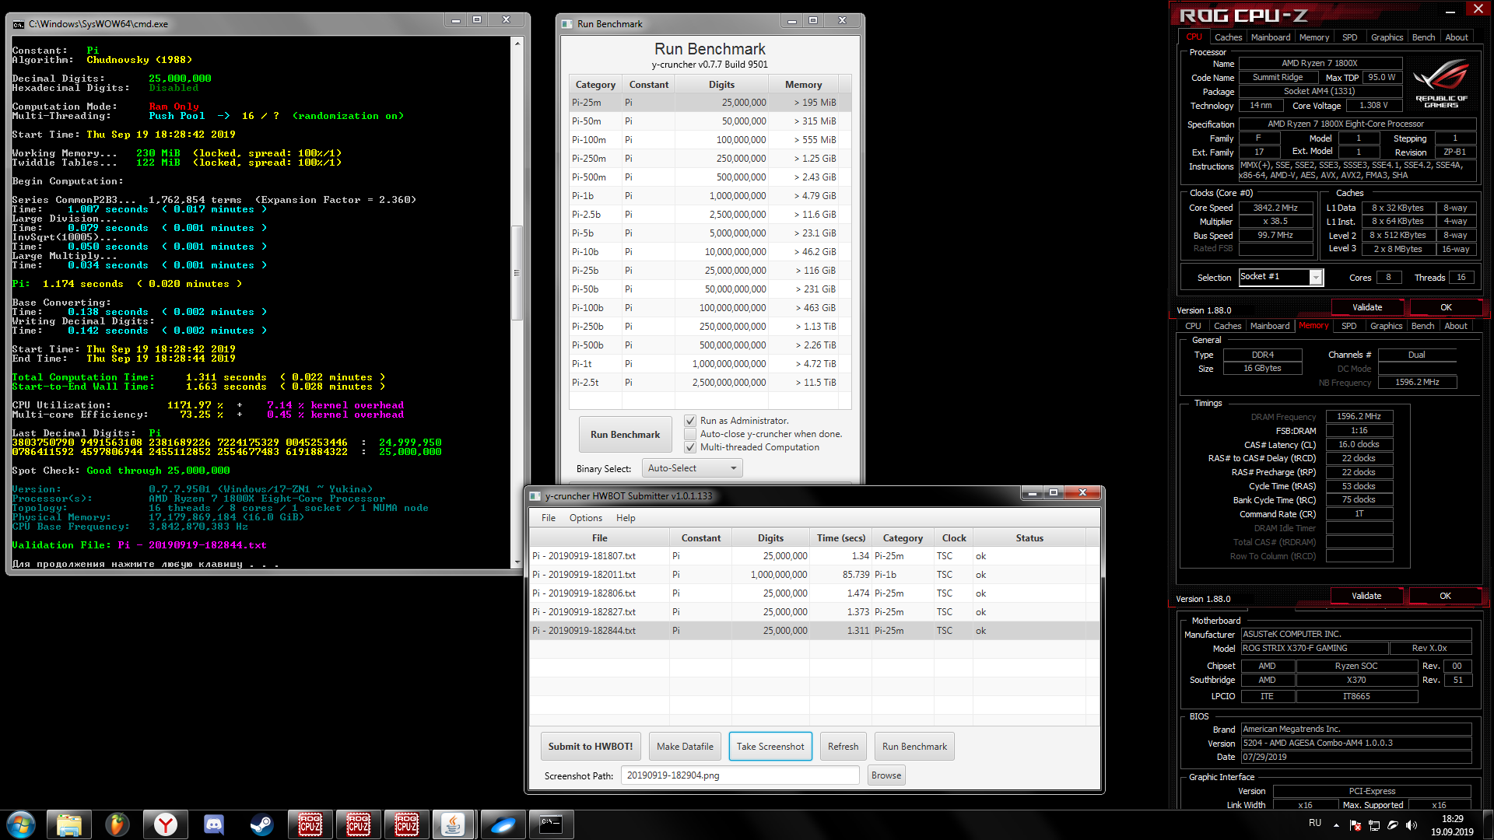Click the Browse button

[x=886, y=775]
